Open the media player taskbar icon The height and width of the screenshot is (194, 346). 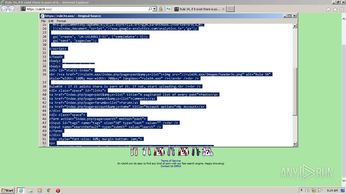tap(40, 190)
